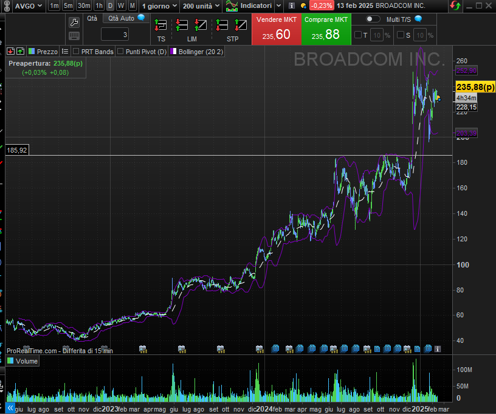The height and width of the screenshot is (414, 496).
Task: Expand the 1 giorno timeframe dropdown
Action: click(x=159, y=5)
